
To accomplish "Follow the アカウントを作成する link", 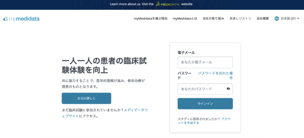I will pyautogui.click(x=204, y=121).
